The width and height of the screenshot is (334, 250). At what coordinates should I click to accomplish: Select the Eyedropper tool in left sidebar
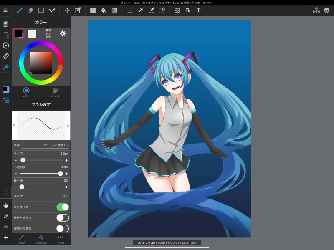6,216
